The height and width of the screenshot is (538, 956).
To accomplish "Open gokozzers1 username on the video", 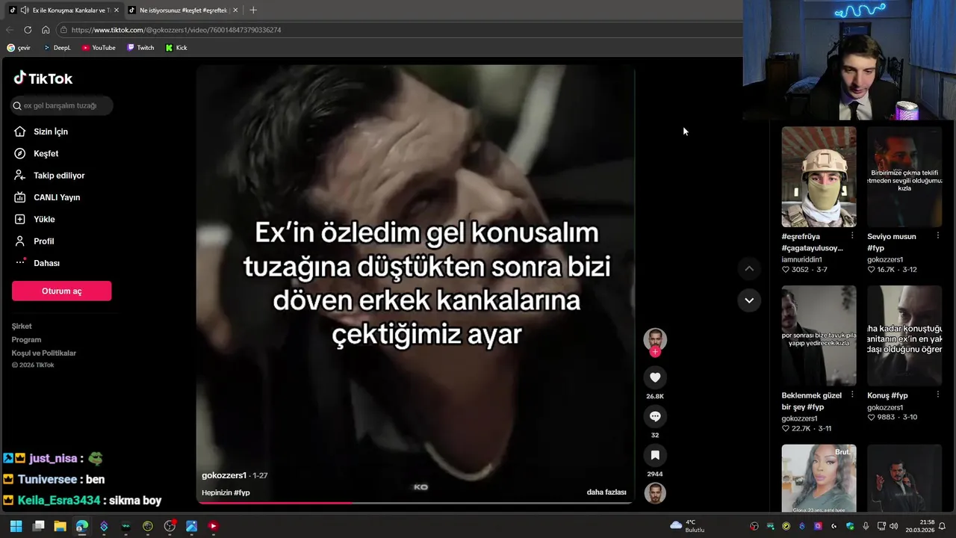I will (224, 475).
